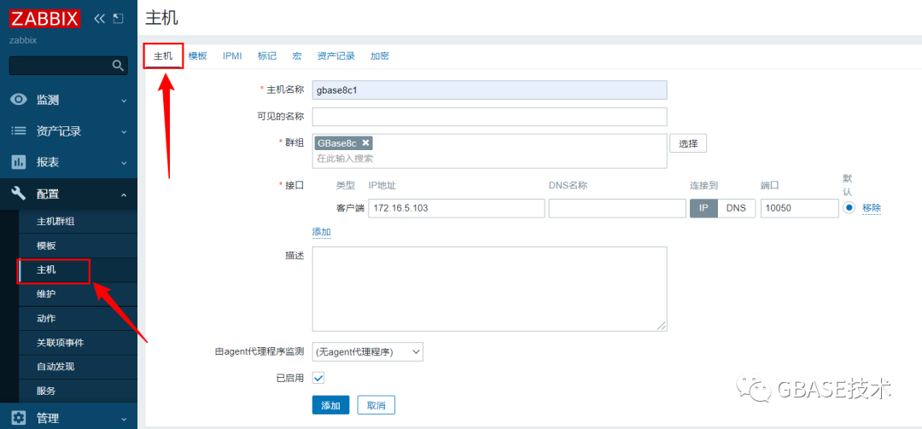The image size is (922, 429).
Task: Click the DNS名称 input field
Action: point(617,208)
